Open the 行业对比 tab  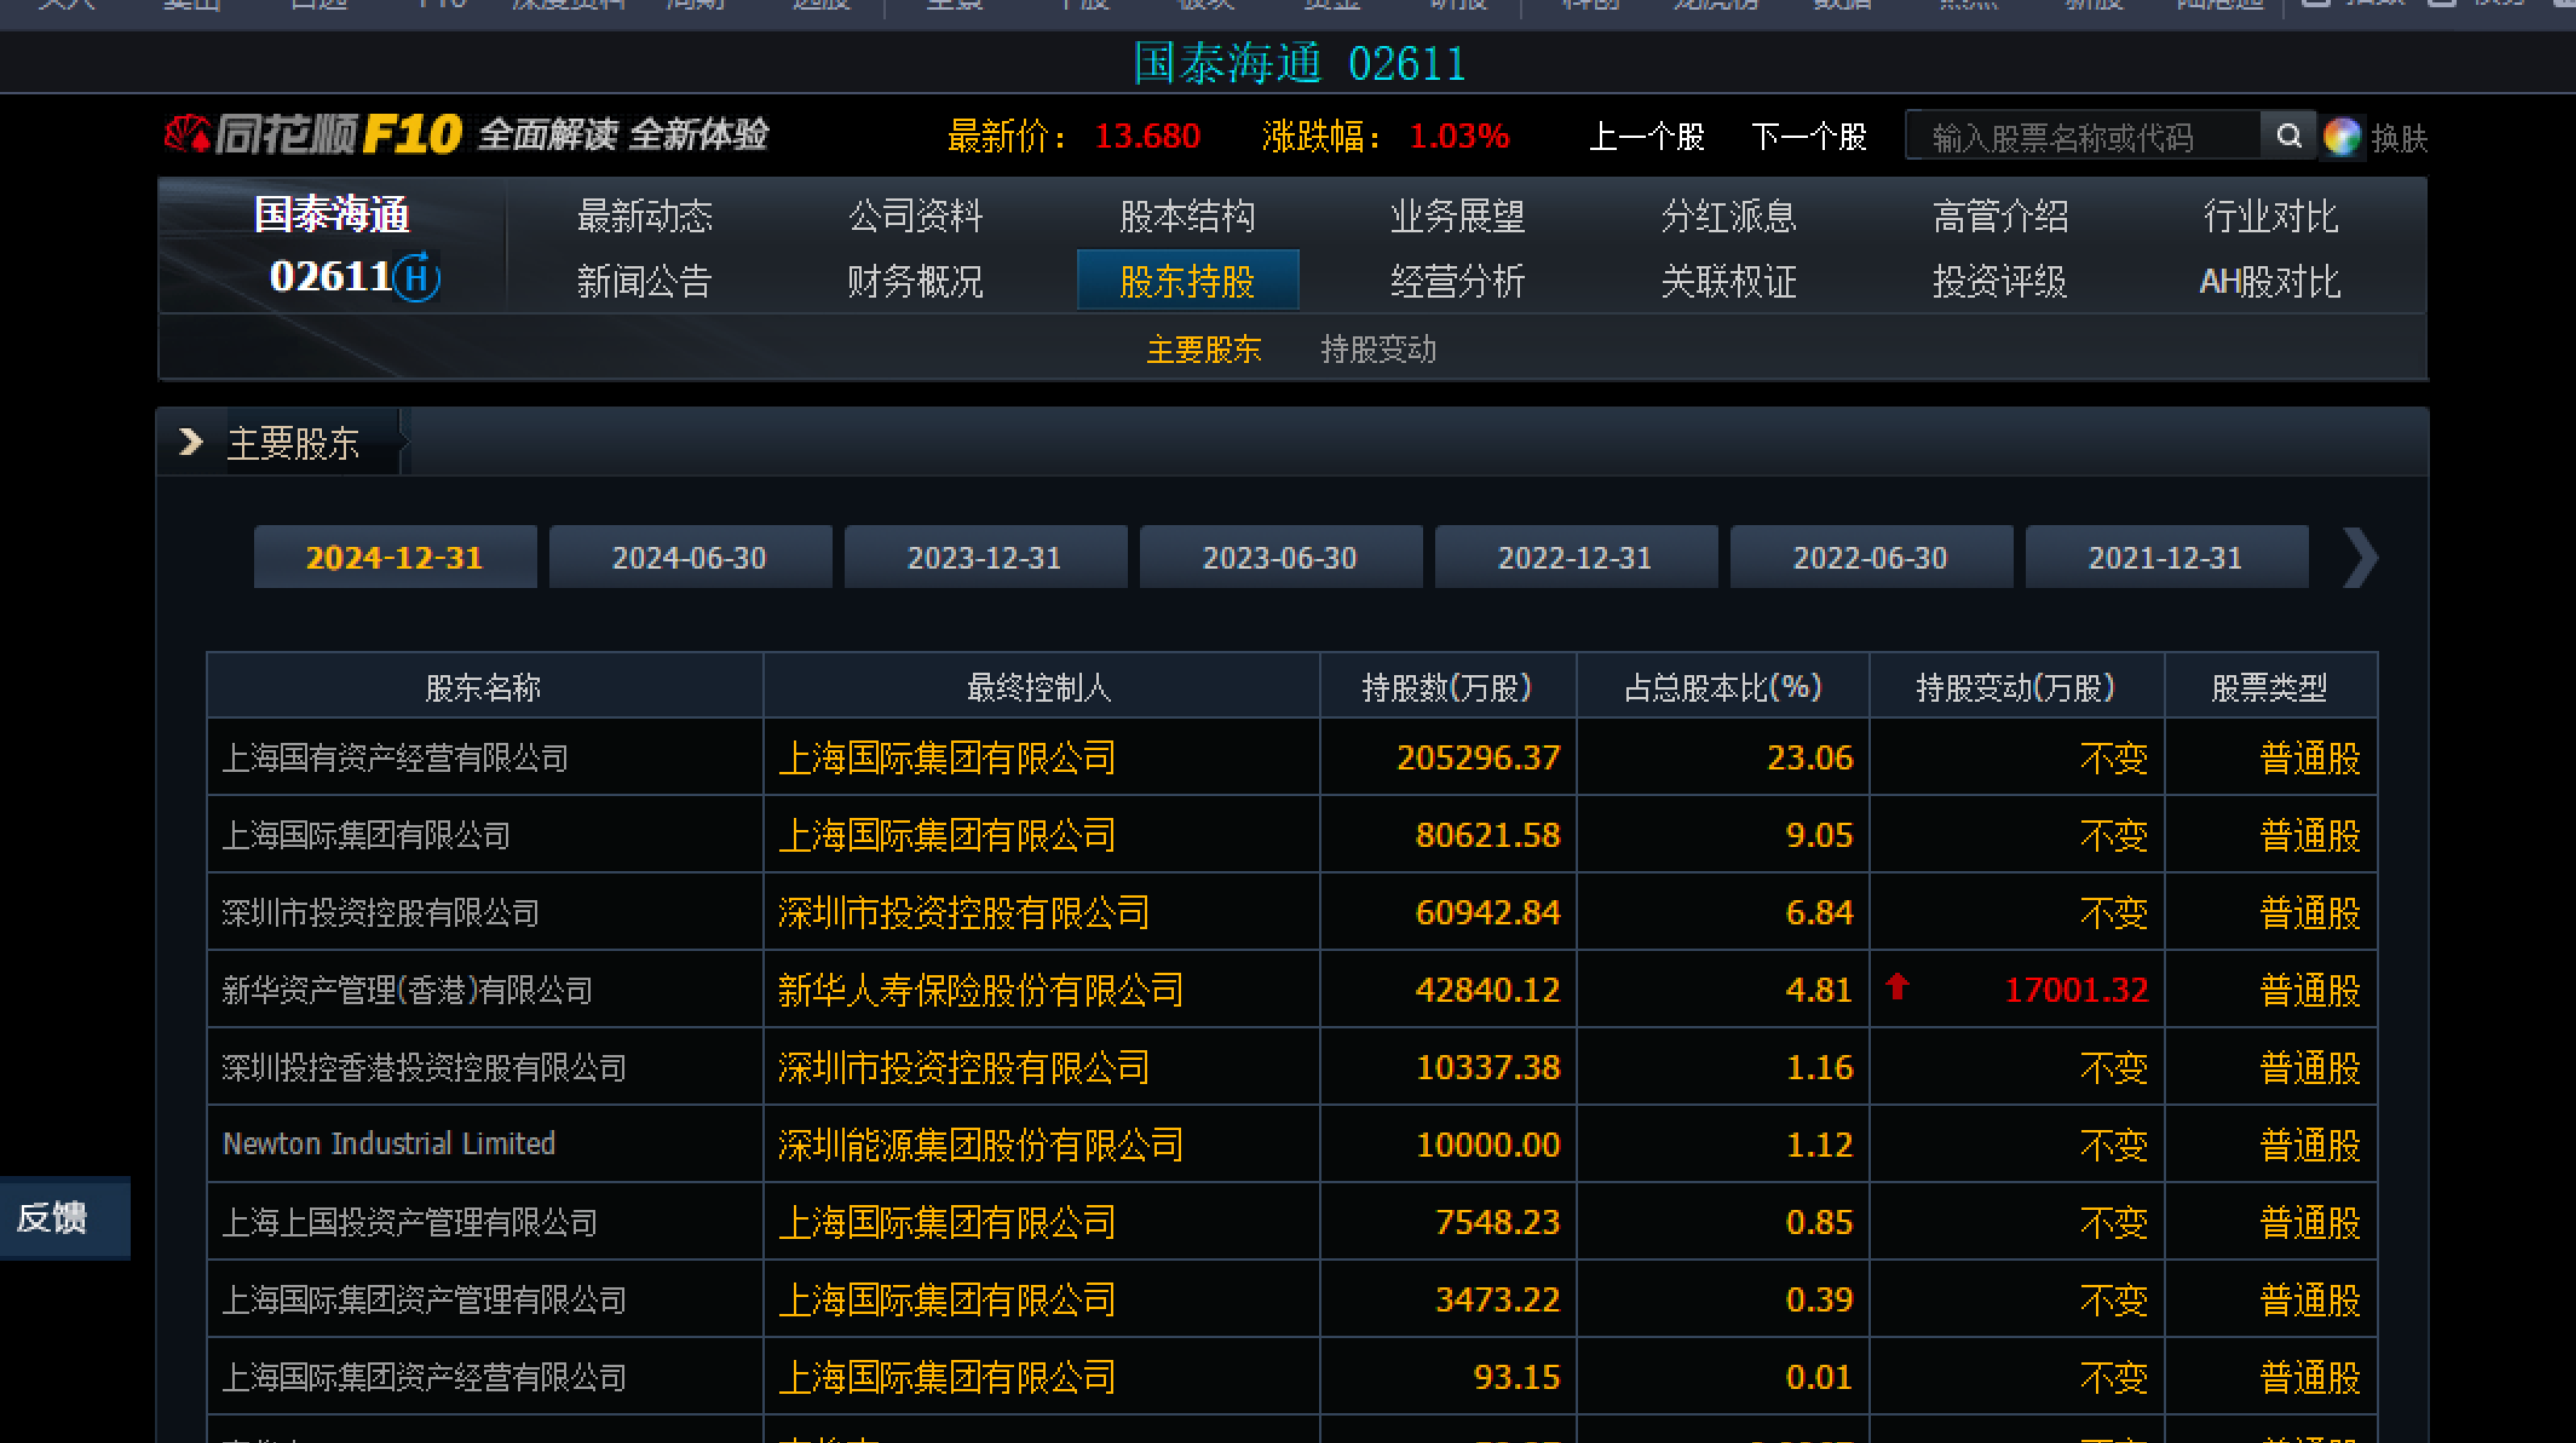(x=2271, y=216)
